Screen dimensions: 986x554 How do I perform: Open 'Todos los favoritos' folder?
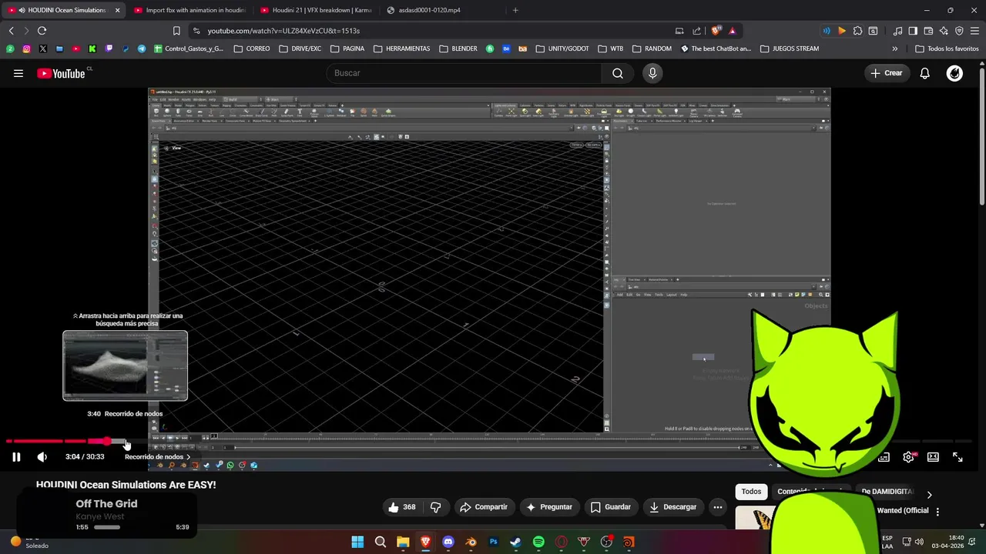pos(947,48)
